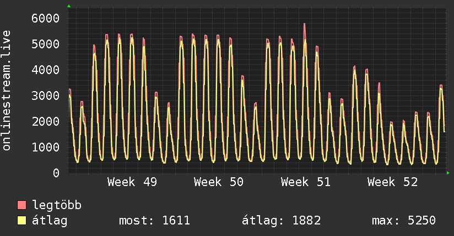Click the green arrow atop the y-axis
This screenshot has height=236, width=454.
(69, 6)
